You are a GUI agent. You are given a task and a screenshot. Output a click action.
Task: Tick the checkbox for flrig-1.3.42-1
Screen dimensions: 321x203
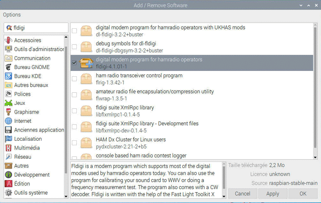point(74,79)
